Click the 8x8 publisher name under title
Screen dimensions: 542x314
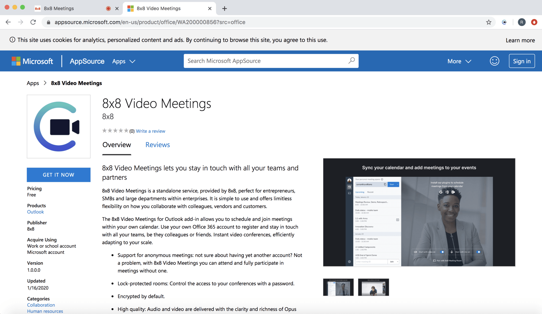click(x=108, y=117)
